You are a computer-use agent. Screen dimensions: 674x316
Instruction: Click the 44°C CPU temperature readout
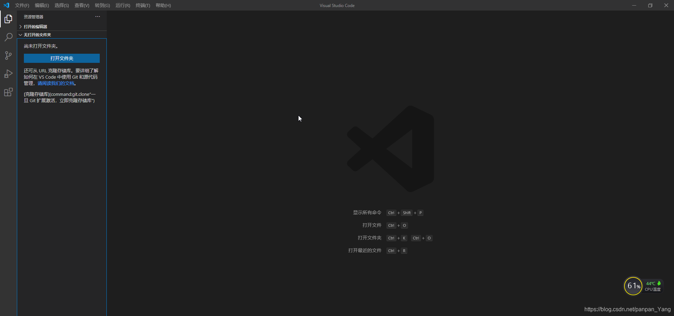point(650,283)
